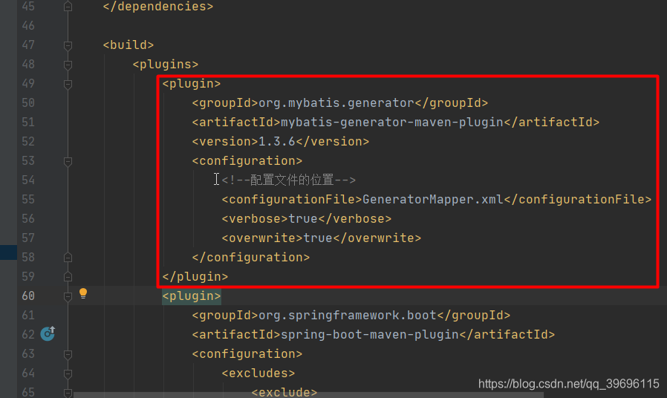Image resolution: width=667 pixels, height=398 pixels.
Task: Click version value 1.3.6
Action: [x=276, y=142]
